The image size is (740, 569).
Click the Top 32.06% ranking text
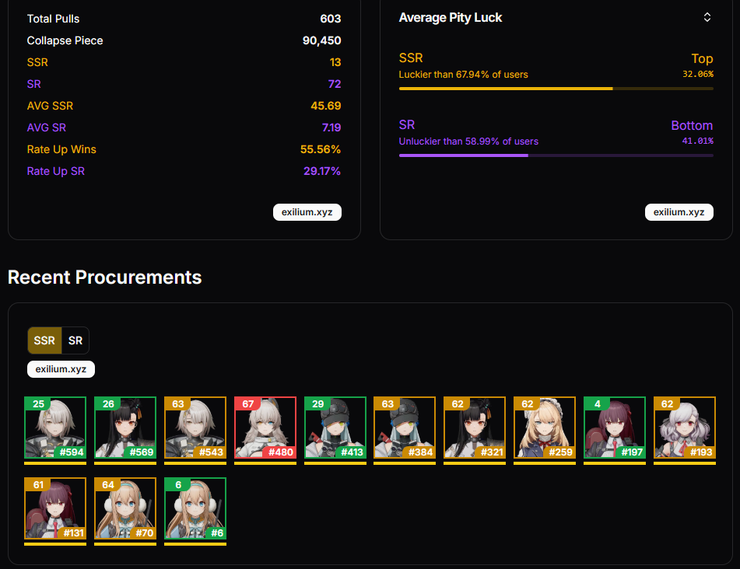coord(698,65)
